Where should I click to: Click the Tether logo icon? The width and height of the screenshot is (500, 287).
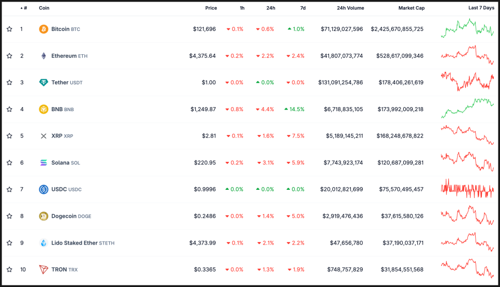pyautogui.click(x=43, y=83)
